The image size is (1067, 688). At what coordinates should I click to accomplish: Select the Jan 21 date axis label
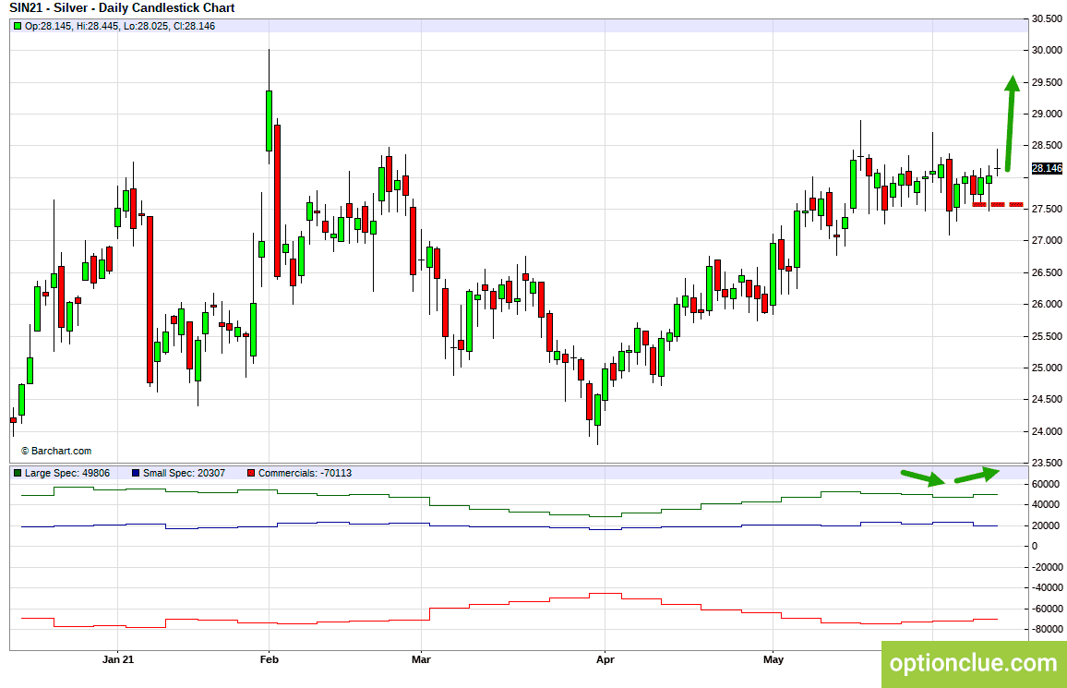pyautogui.click(x=118, y=659)
